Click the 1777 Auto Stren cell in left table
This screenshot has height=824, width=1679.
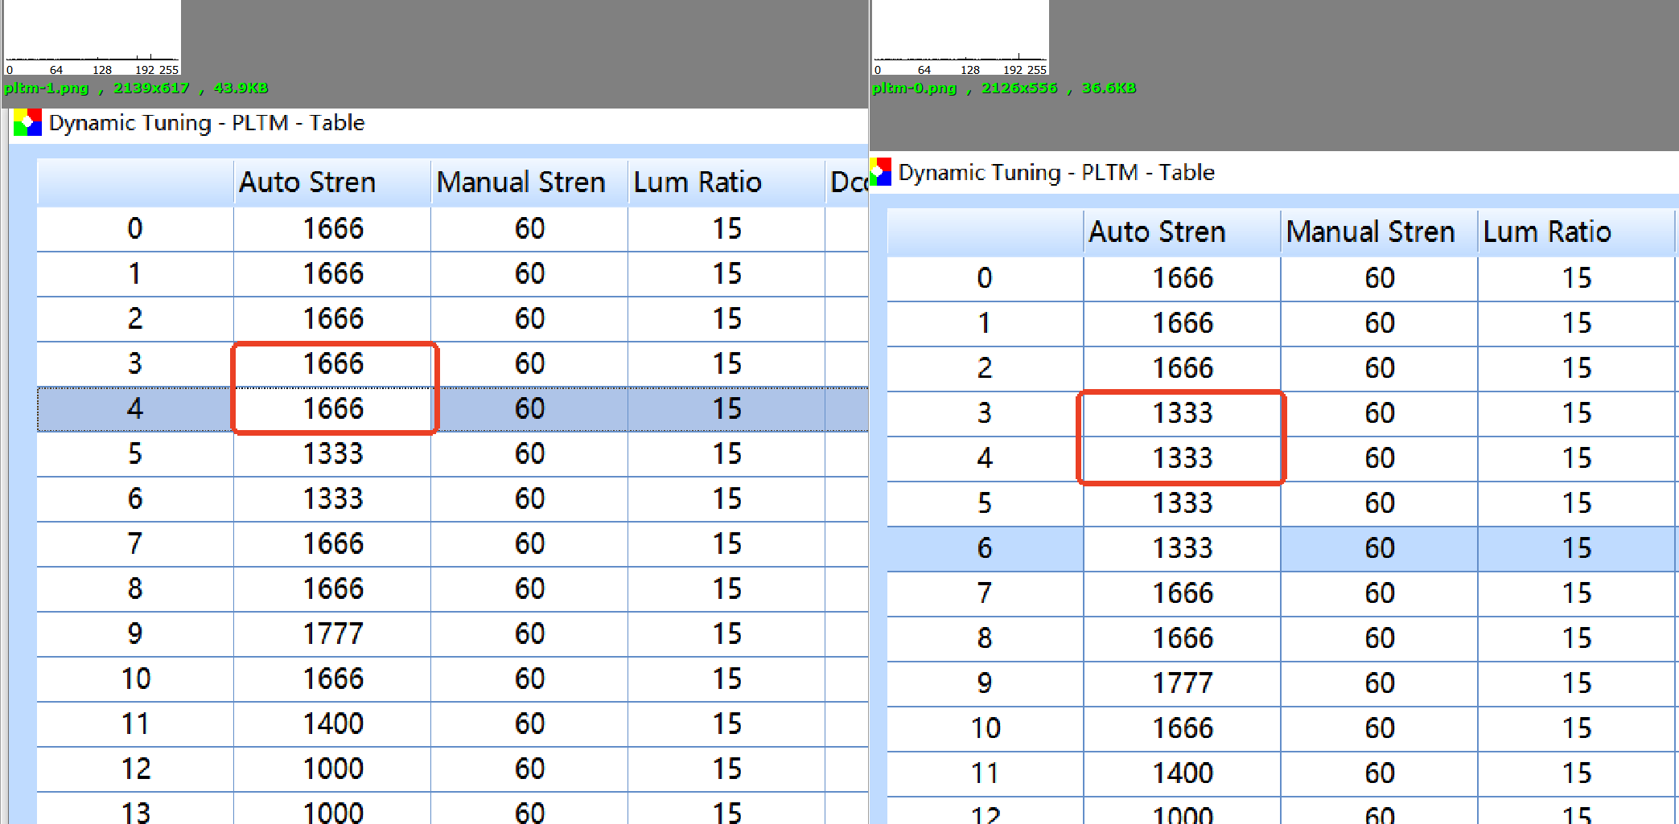click(x=332, y=634)
